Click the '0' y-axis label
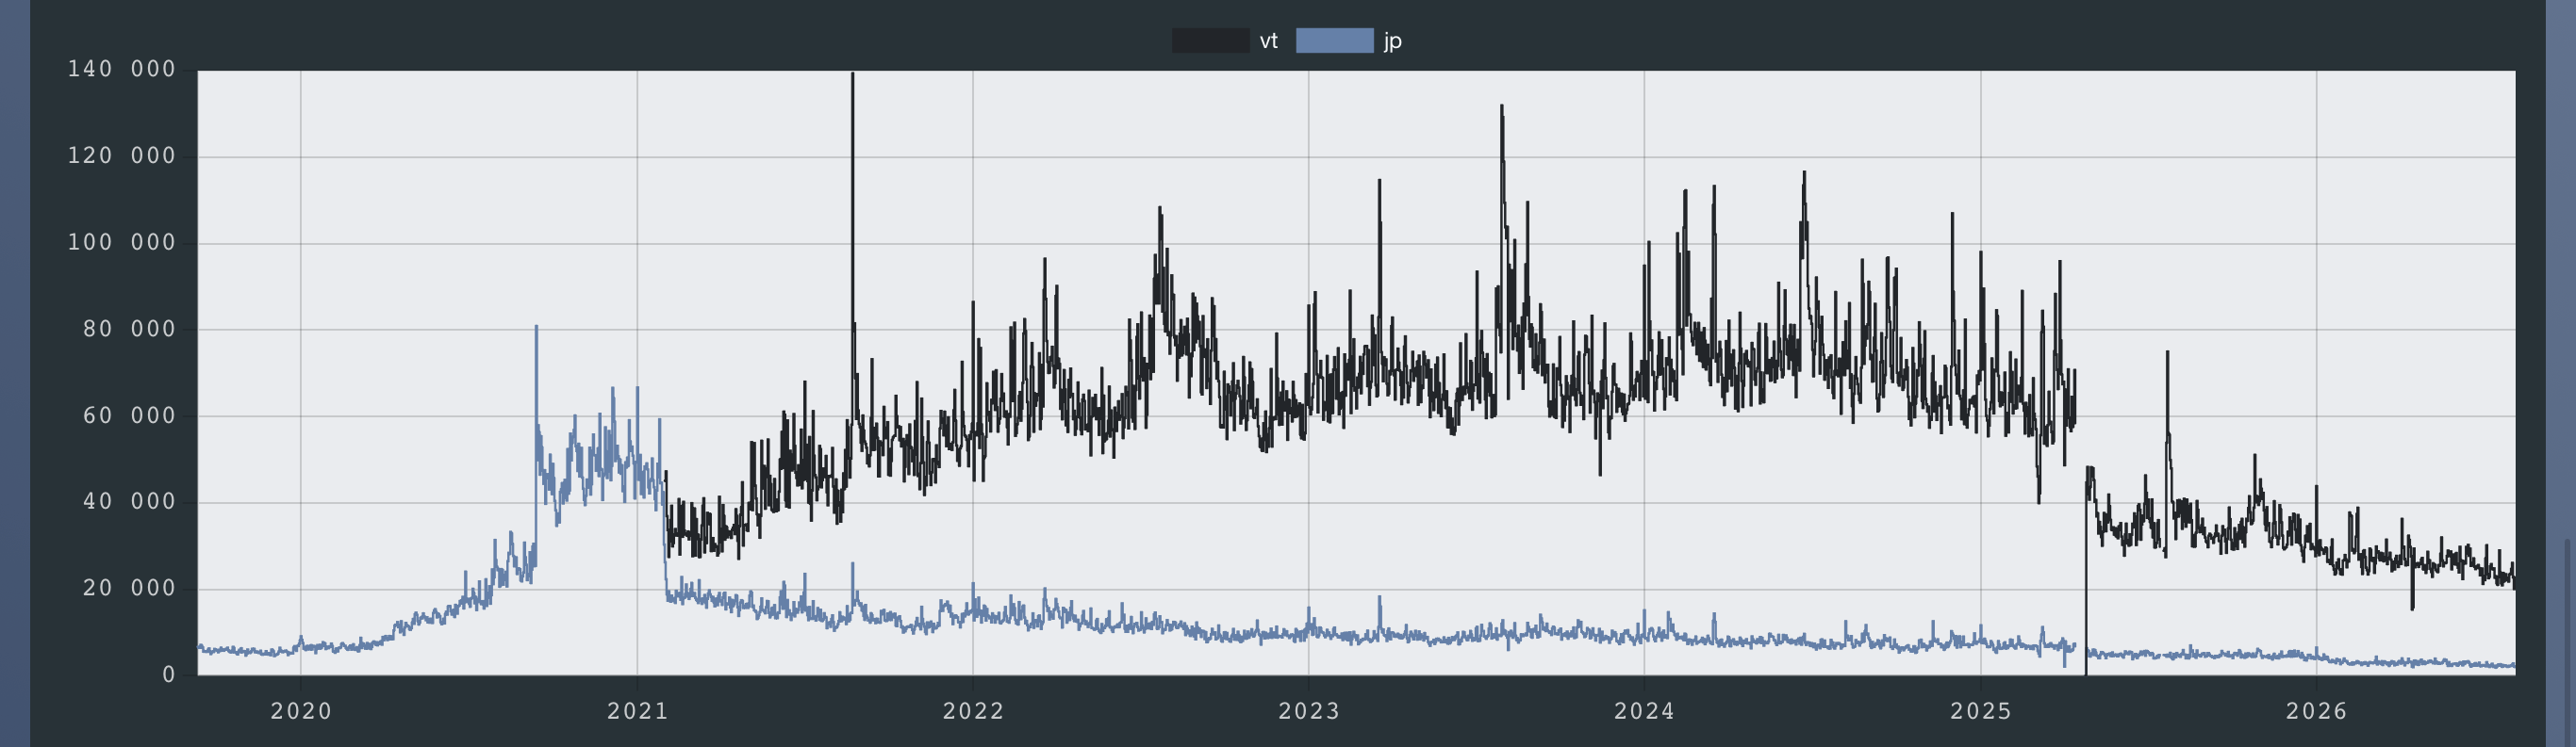The height and width of the screenshot is (747, 2576). tap(169, 675)
